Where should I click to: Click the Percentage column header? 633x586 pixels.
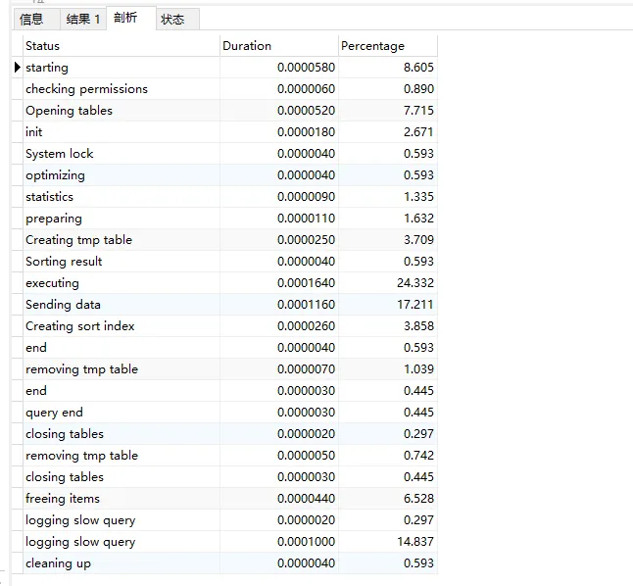[x=388, y=46]
